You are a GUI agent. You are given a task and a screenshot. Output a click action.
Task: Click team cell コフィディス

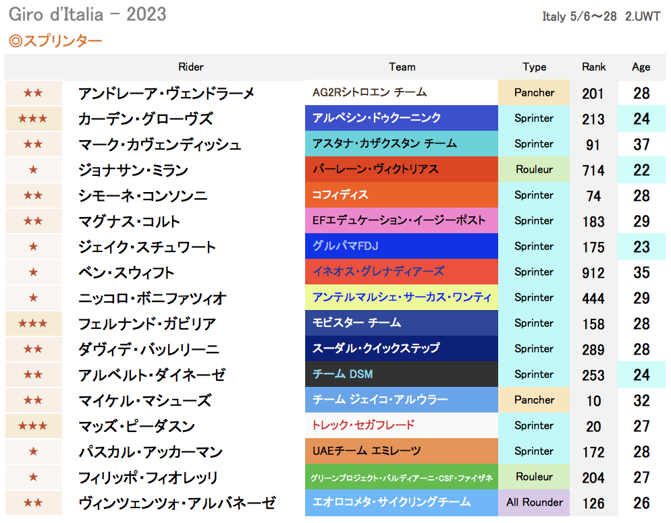tap(402, 195)
